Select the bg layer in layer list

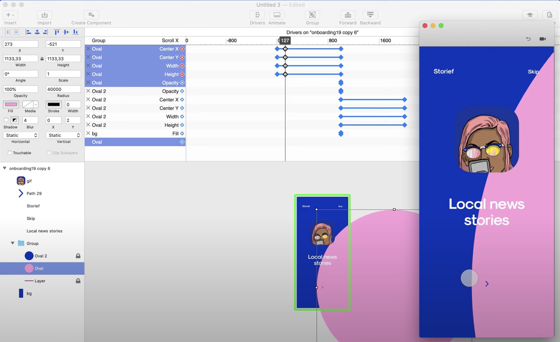pos(42,293)
